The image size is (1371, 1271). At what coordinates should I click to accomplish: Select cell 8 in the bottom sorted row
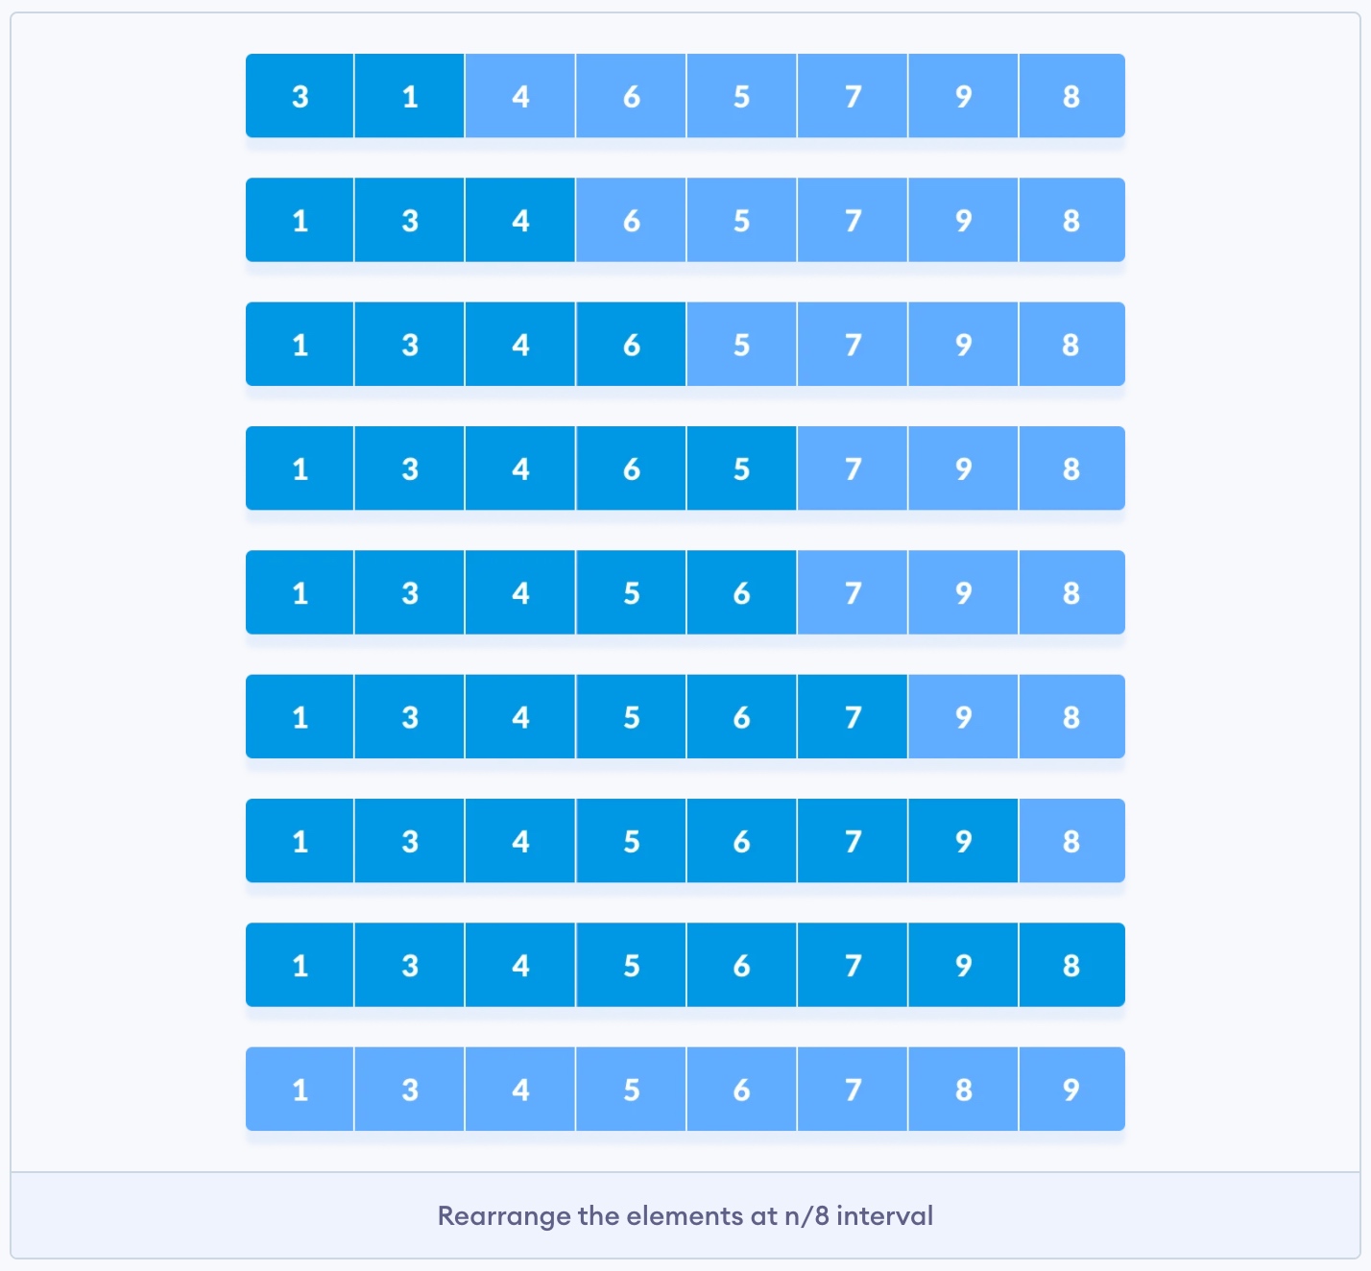(963, 1090)
